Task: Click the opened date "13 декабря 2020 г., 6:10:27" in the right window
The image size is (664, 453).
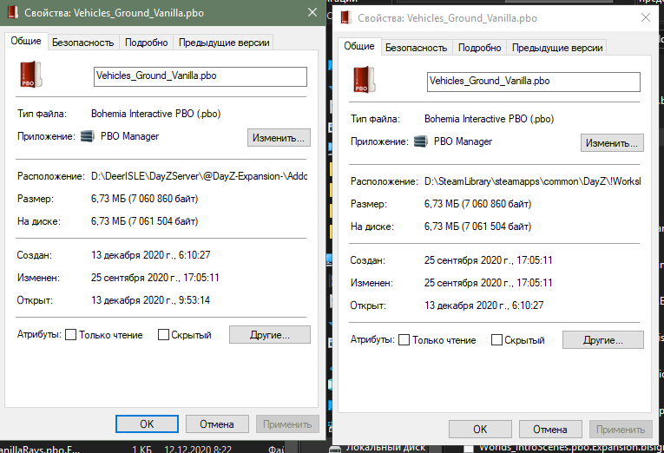Action: 484,305
